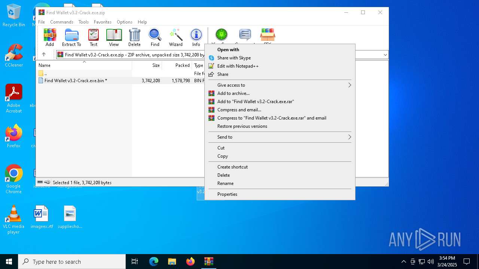Click the View toolbar icon
479x269 pixels.
[x=114, y=37]
